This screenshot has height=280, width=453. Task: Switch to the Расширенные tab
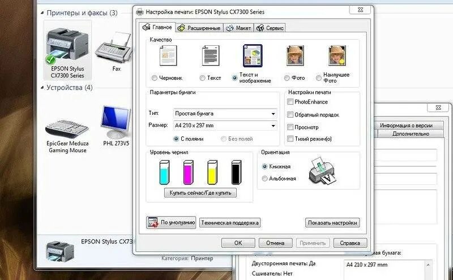click(x=200, y=28)
